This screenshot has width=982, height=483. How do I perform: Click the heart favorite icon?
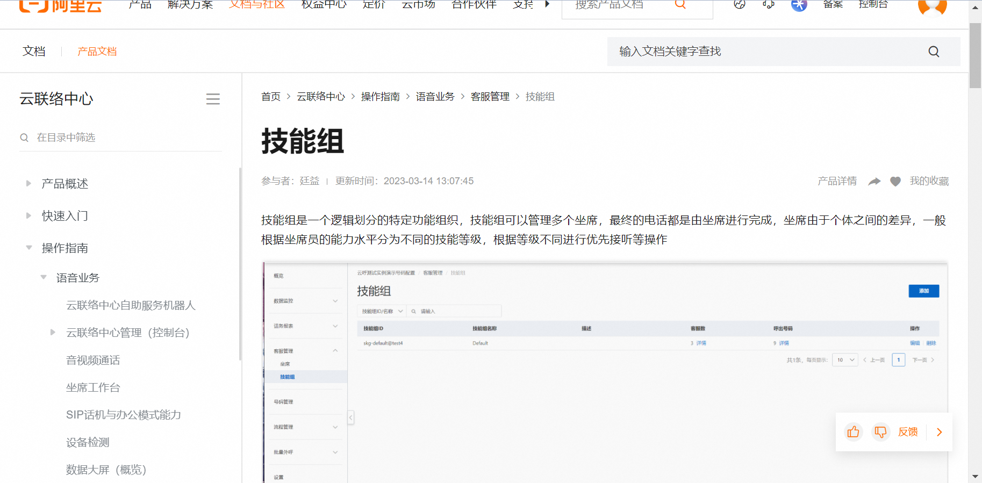click(x=895, y=182)
